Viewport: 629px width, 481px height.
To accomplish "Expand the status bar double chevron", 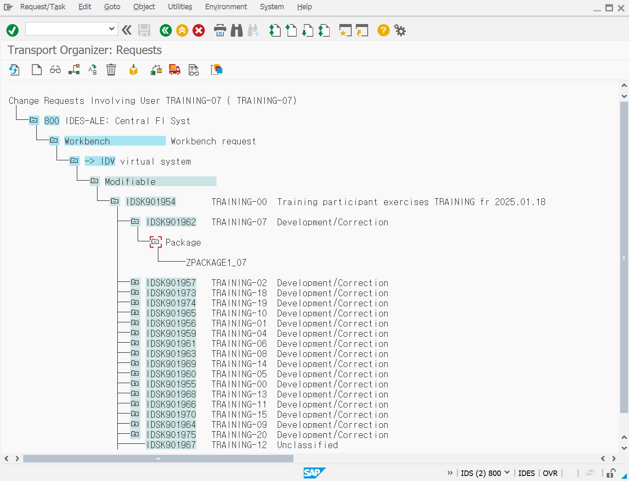I will (x=450, y=473).
